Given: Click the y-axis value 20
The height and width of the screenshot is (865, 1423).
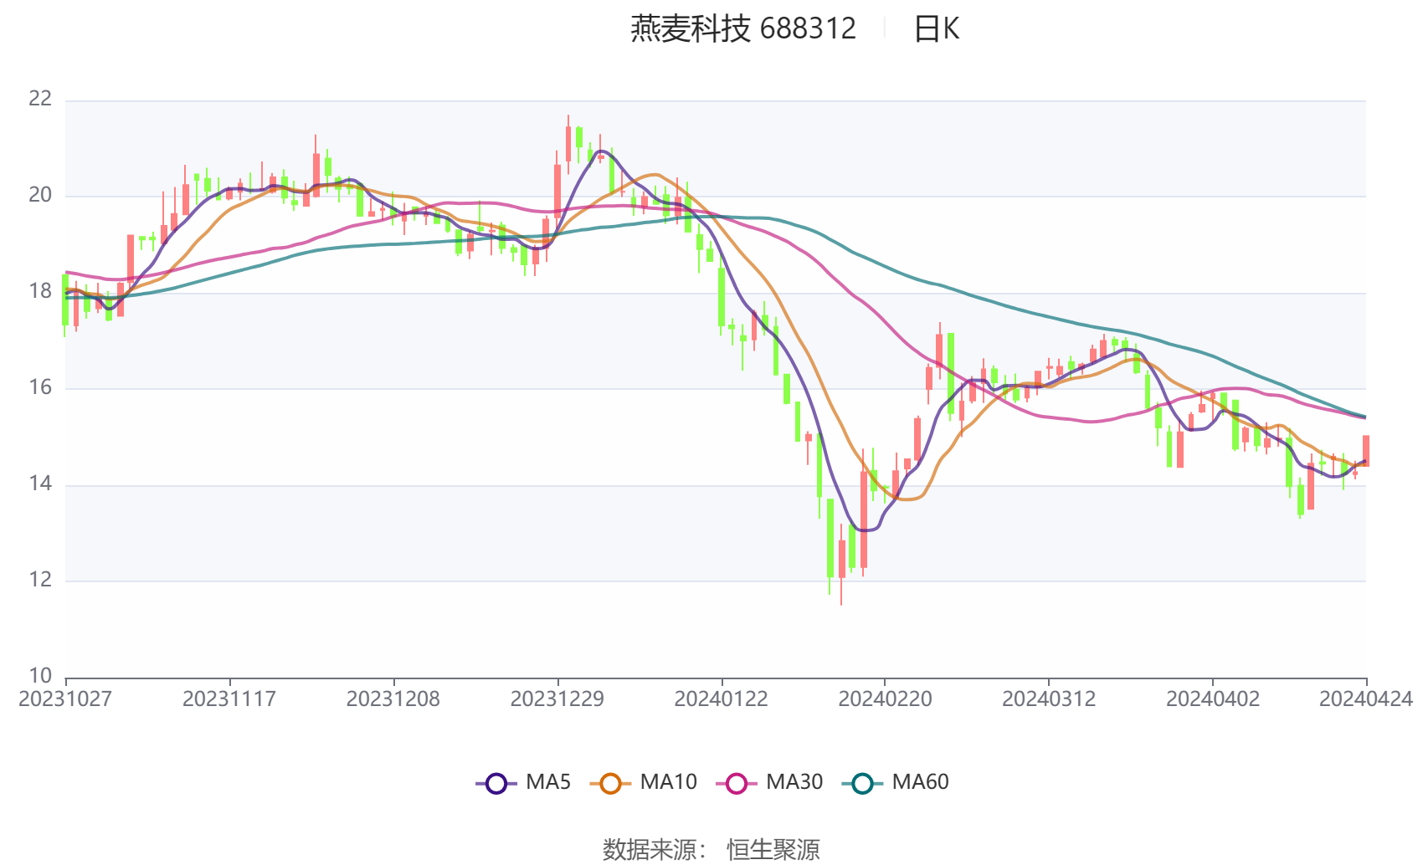Looking at the screenshot, I should (x=40, y=195).
